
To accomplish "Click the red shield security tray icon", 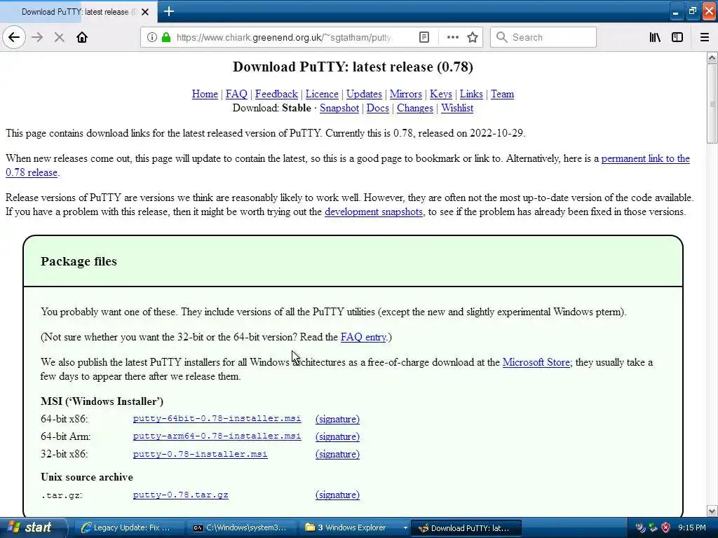I will coord(666,528).
